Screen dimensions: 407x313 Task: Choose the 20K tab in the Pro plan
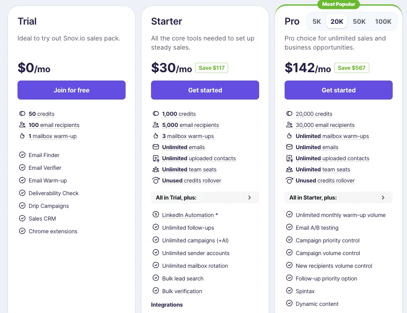[337, 21]
